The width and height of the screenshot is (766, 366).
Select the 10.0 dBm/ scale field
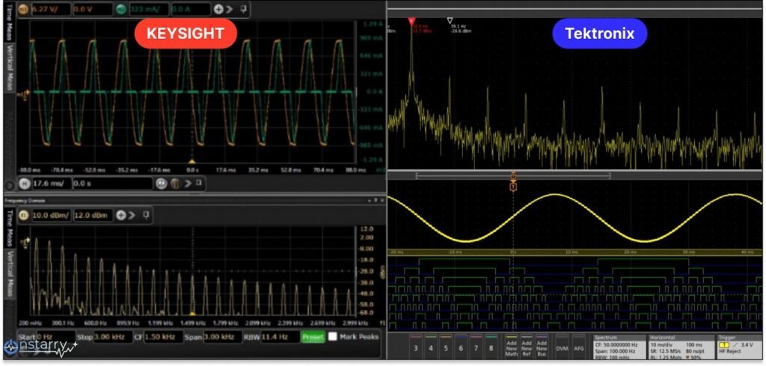52,215
